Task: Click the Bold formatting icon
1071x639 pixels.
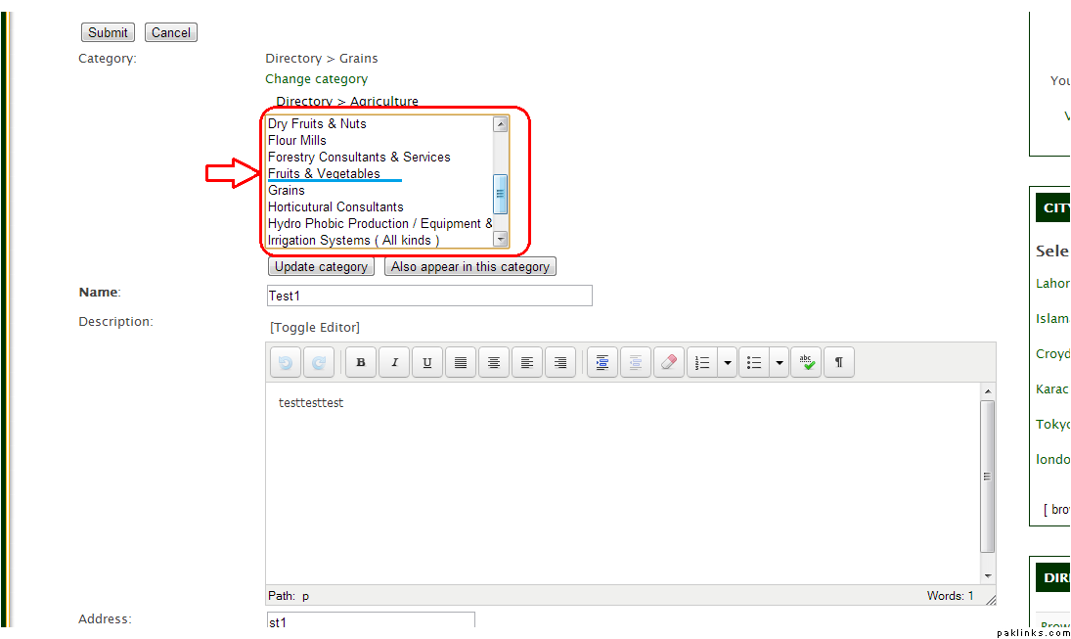Action: 361,363
